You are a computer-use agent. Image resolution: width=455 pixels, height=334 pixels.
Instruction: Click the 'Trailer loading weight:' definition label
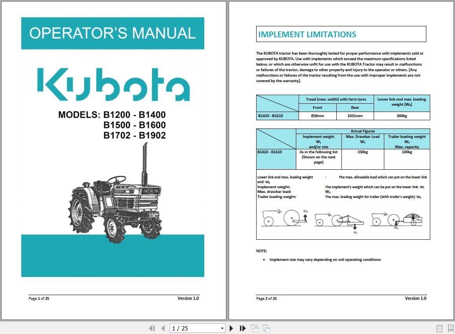point(277,197)
